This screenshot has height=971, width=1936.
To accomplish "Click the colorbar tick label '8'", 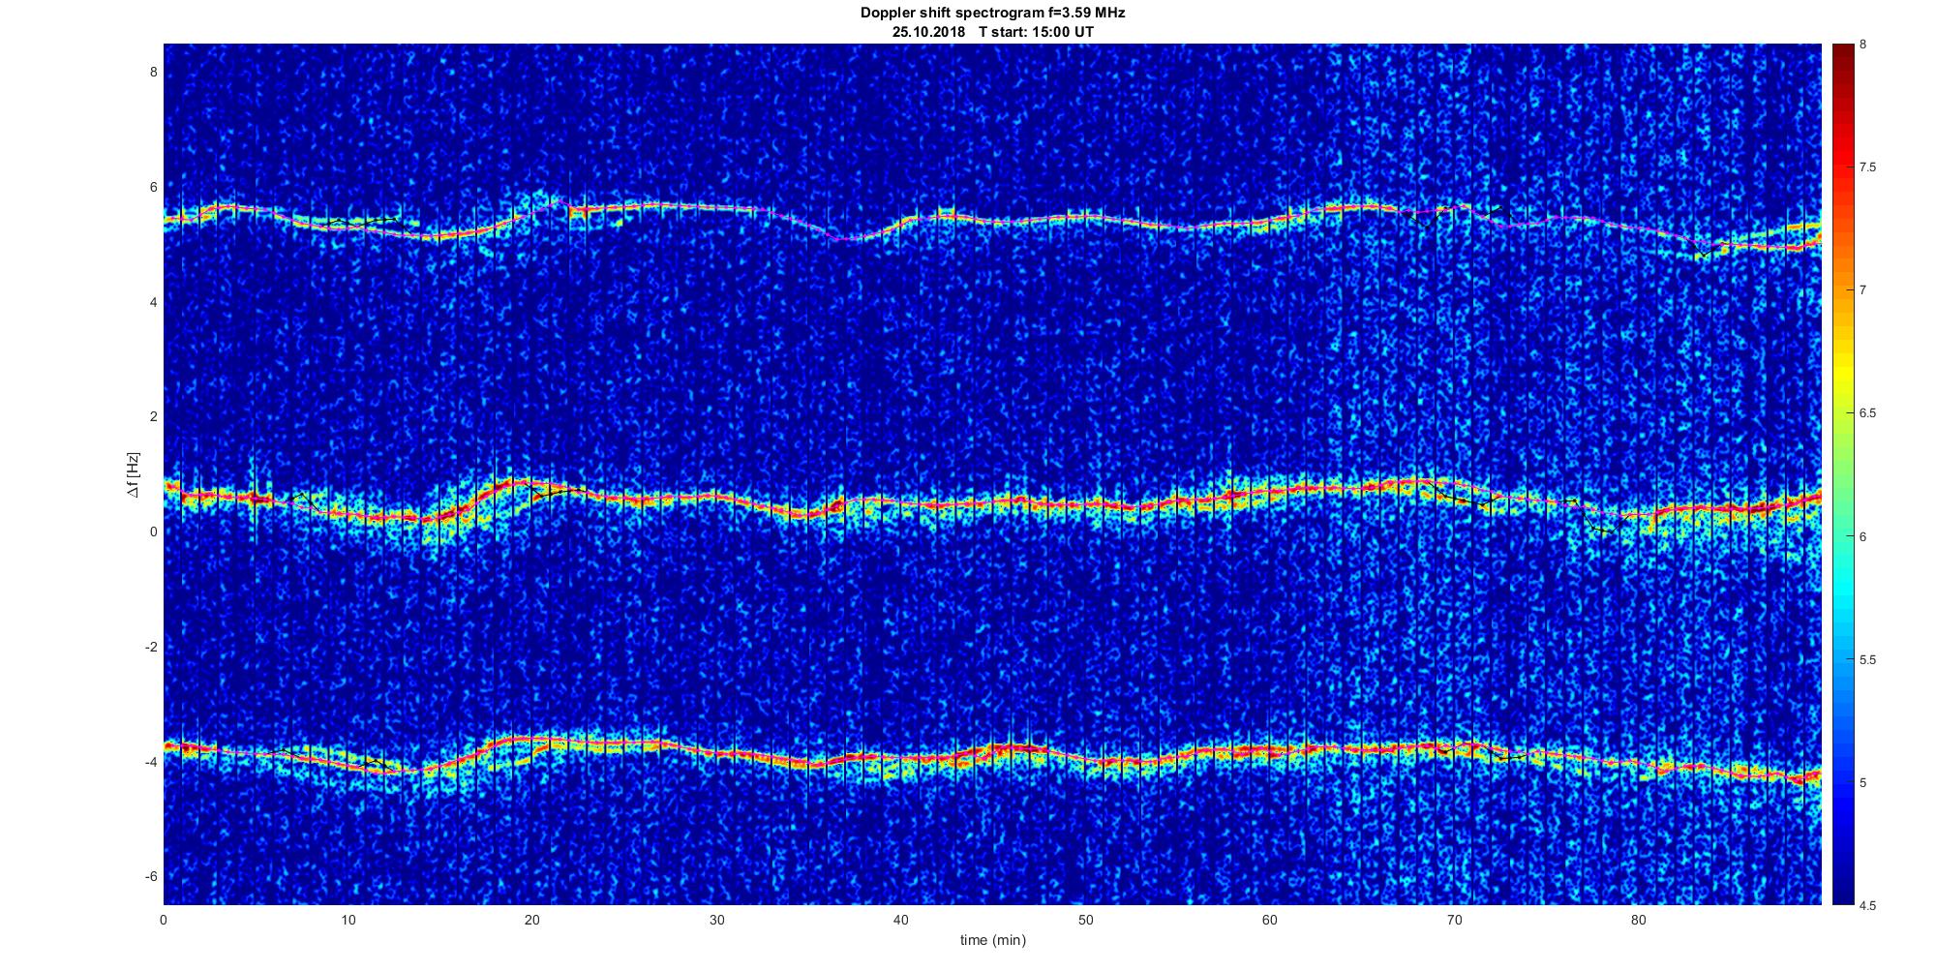I will (x=1863, y=45).
